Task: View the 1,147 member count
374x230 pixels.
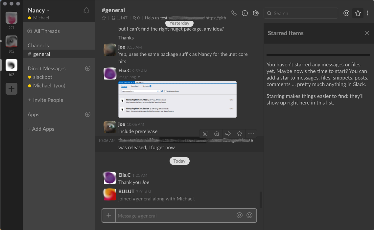Action: [x=120, y=18]
